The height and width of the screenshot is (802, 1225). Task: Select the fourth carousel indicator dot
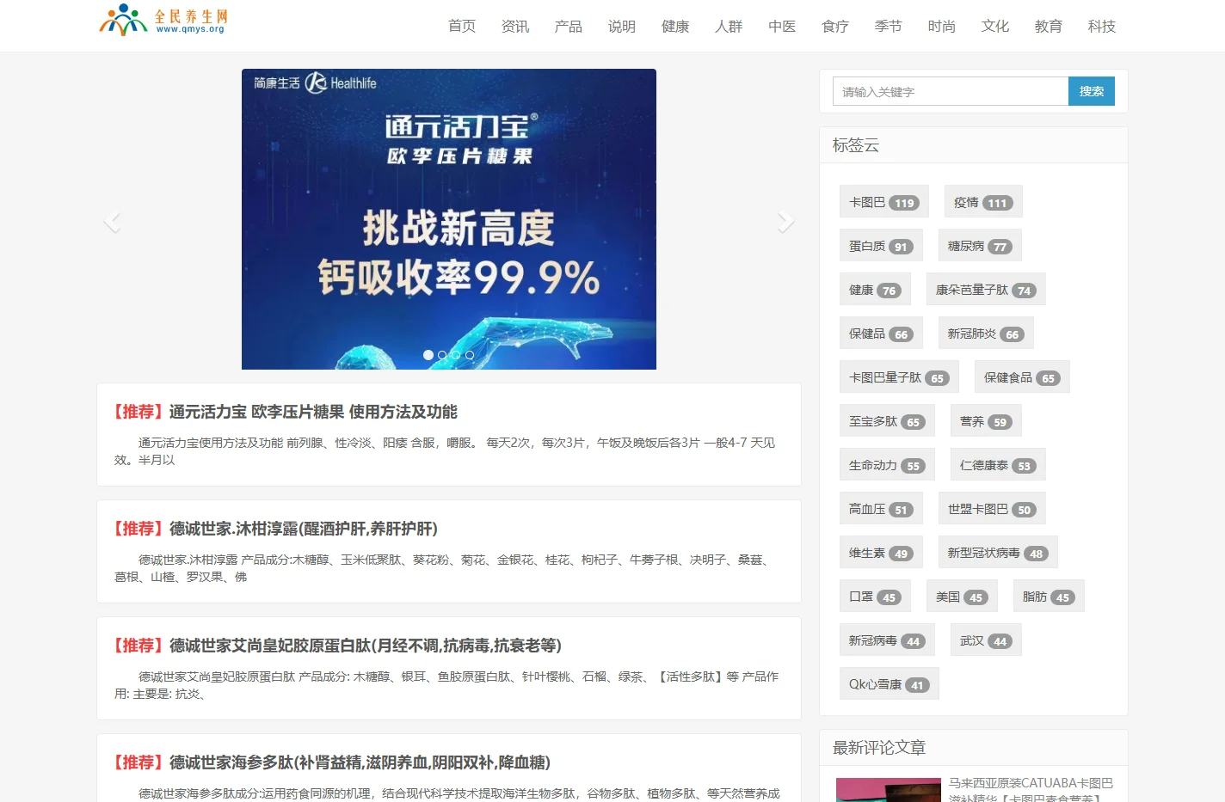[470, 355]
